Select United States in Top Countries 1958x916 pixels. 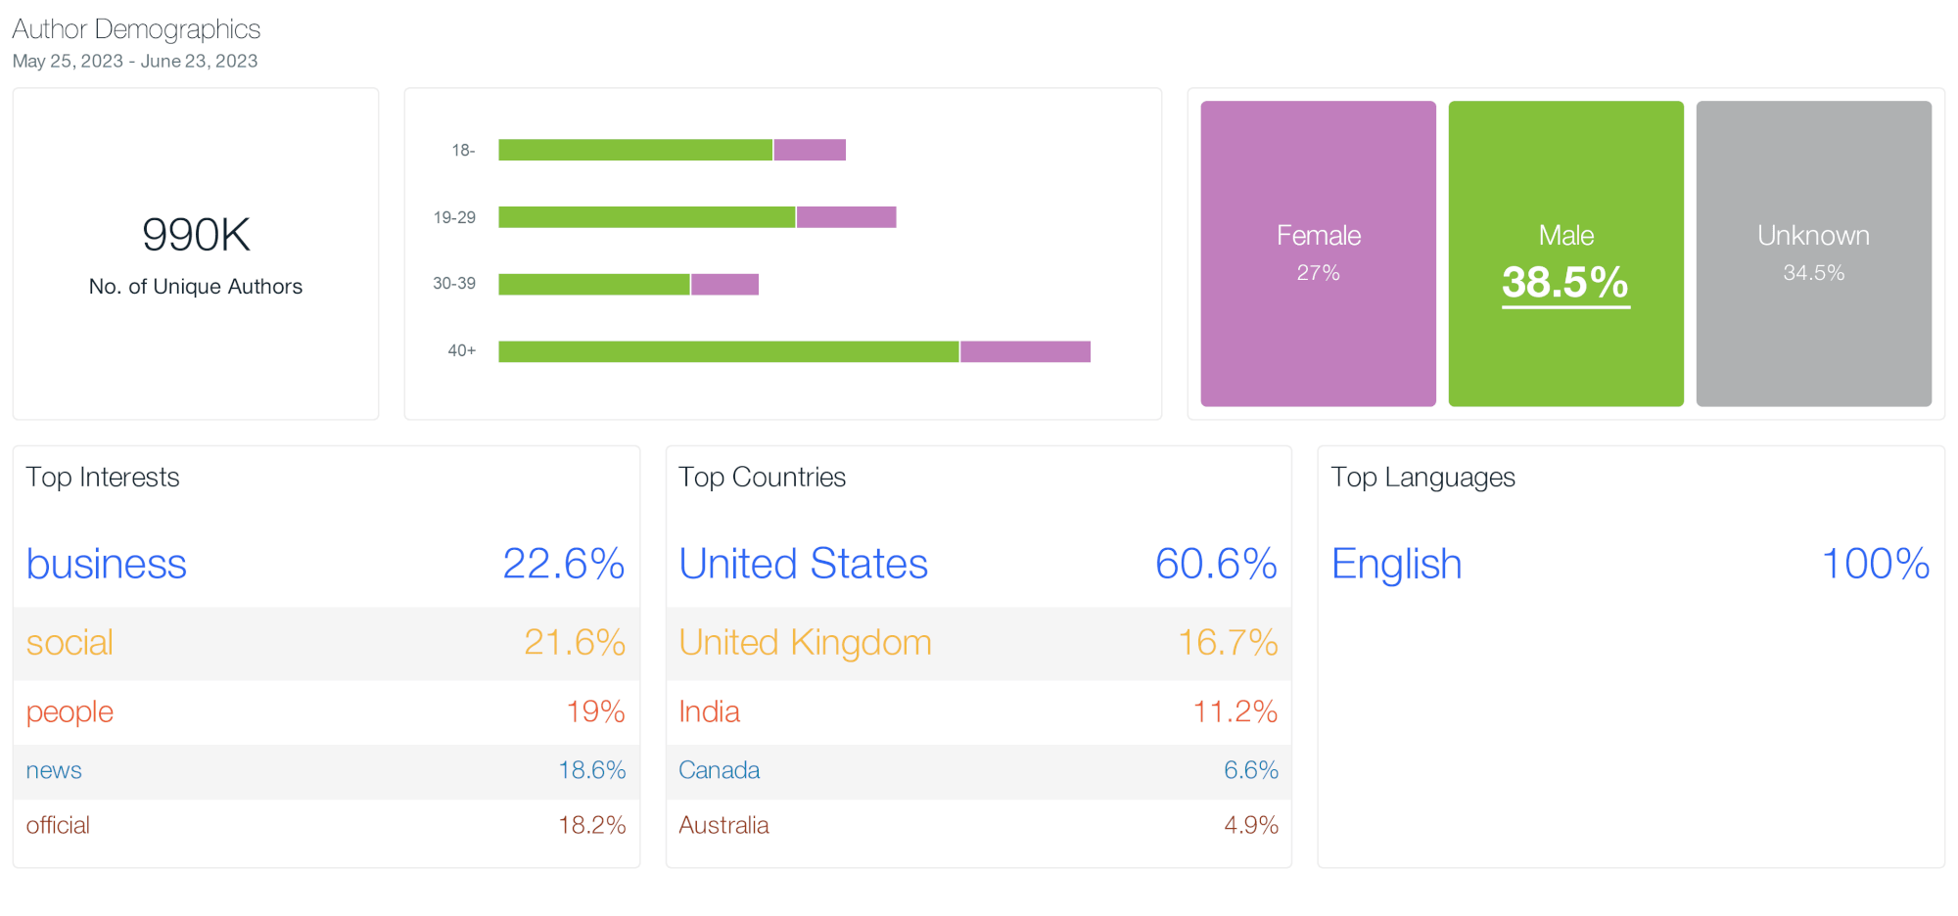(803, 564)
